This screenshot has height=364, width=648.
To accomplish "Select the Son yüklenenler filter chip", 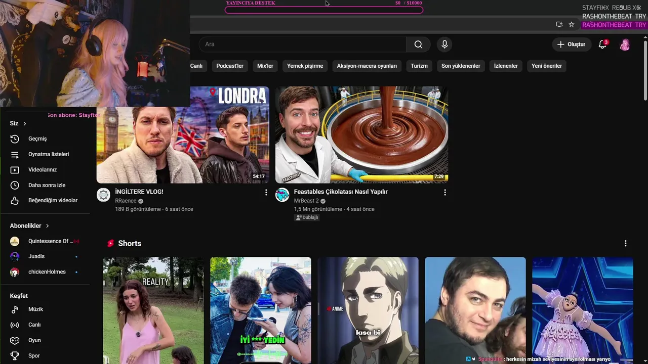I will [461, 66].
